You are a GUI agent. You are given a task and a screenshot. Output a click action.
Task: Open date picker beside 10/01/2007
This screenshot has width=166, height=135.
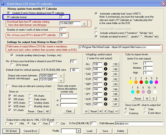(x=61, y=76)
